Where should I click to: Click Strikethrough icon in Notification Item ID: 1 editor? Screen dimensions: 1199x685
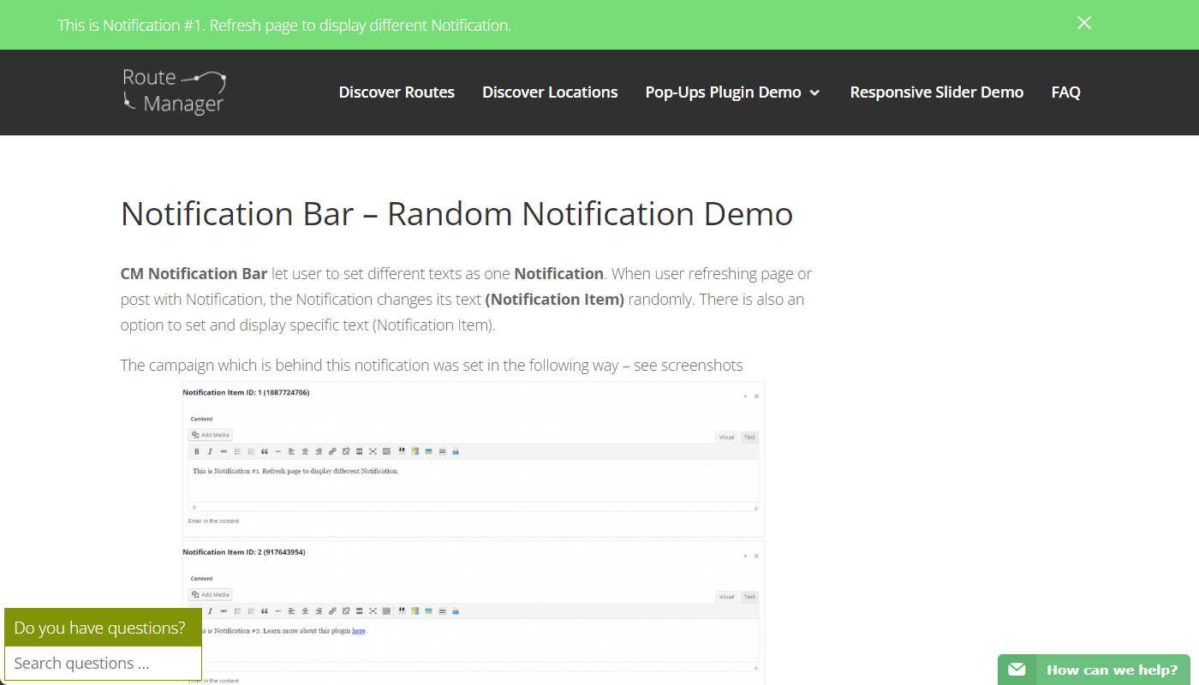point(224,451)
